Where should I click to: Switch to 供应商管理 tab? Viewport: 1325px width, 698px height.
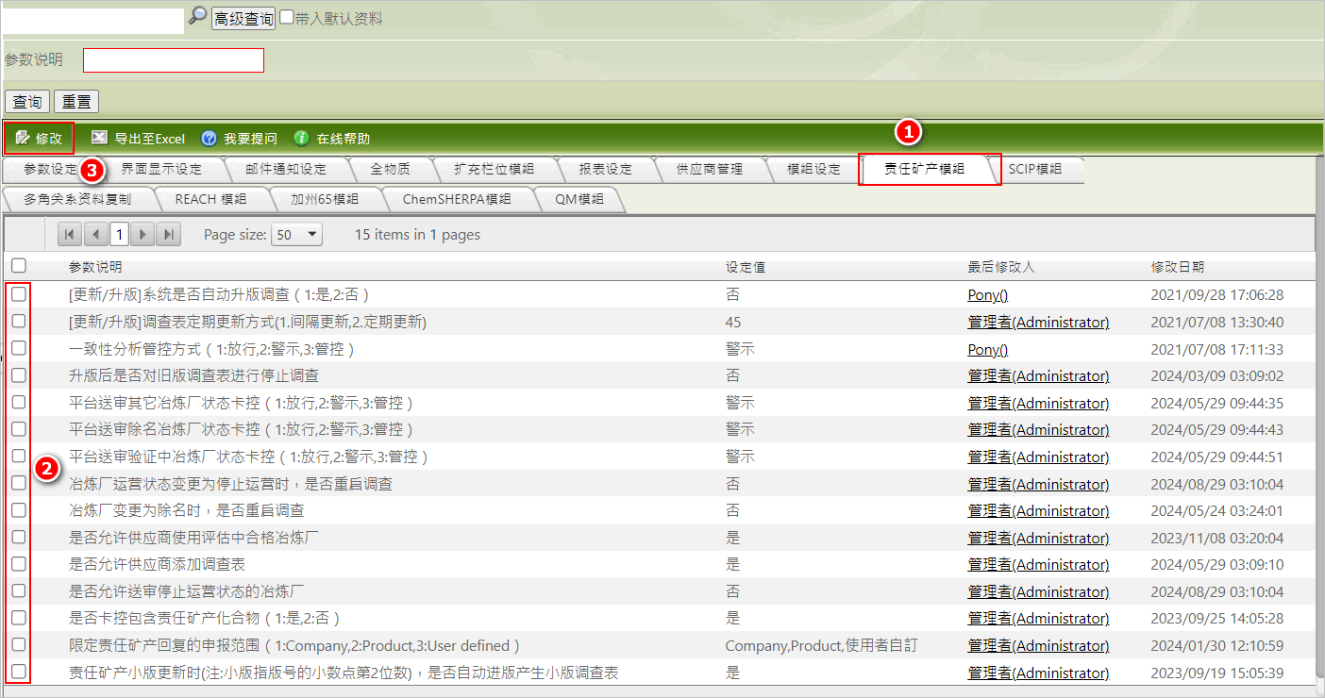point(710,170)
